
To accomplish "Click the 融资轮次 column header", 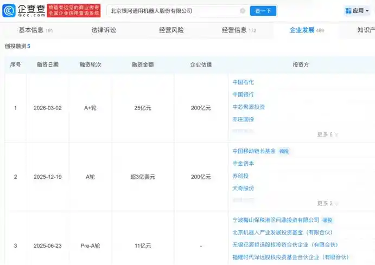I will coord(90,64).
